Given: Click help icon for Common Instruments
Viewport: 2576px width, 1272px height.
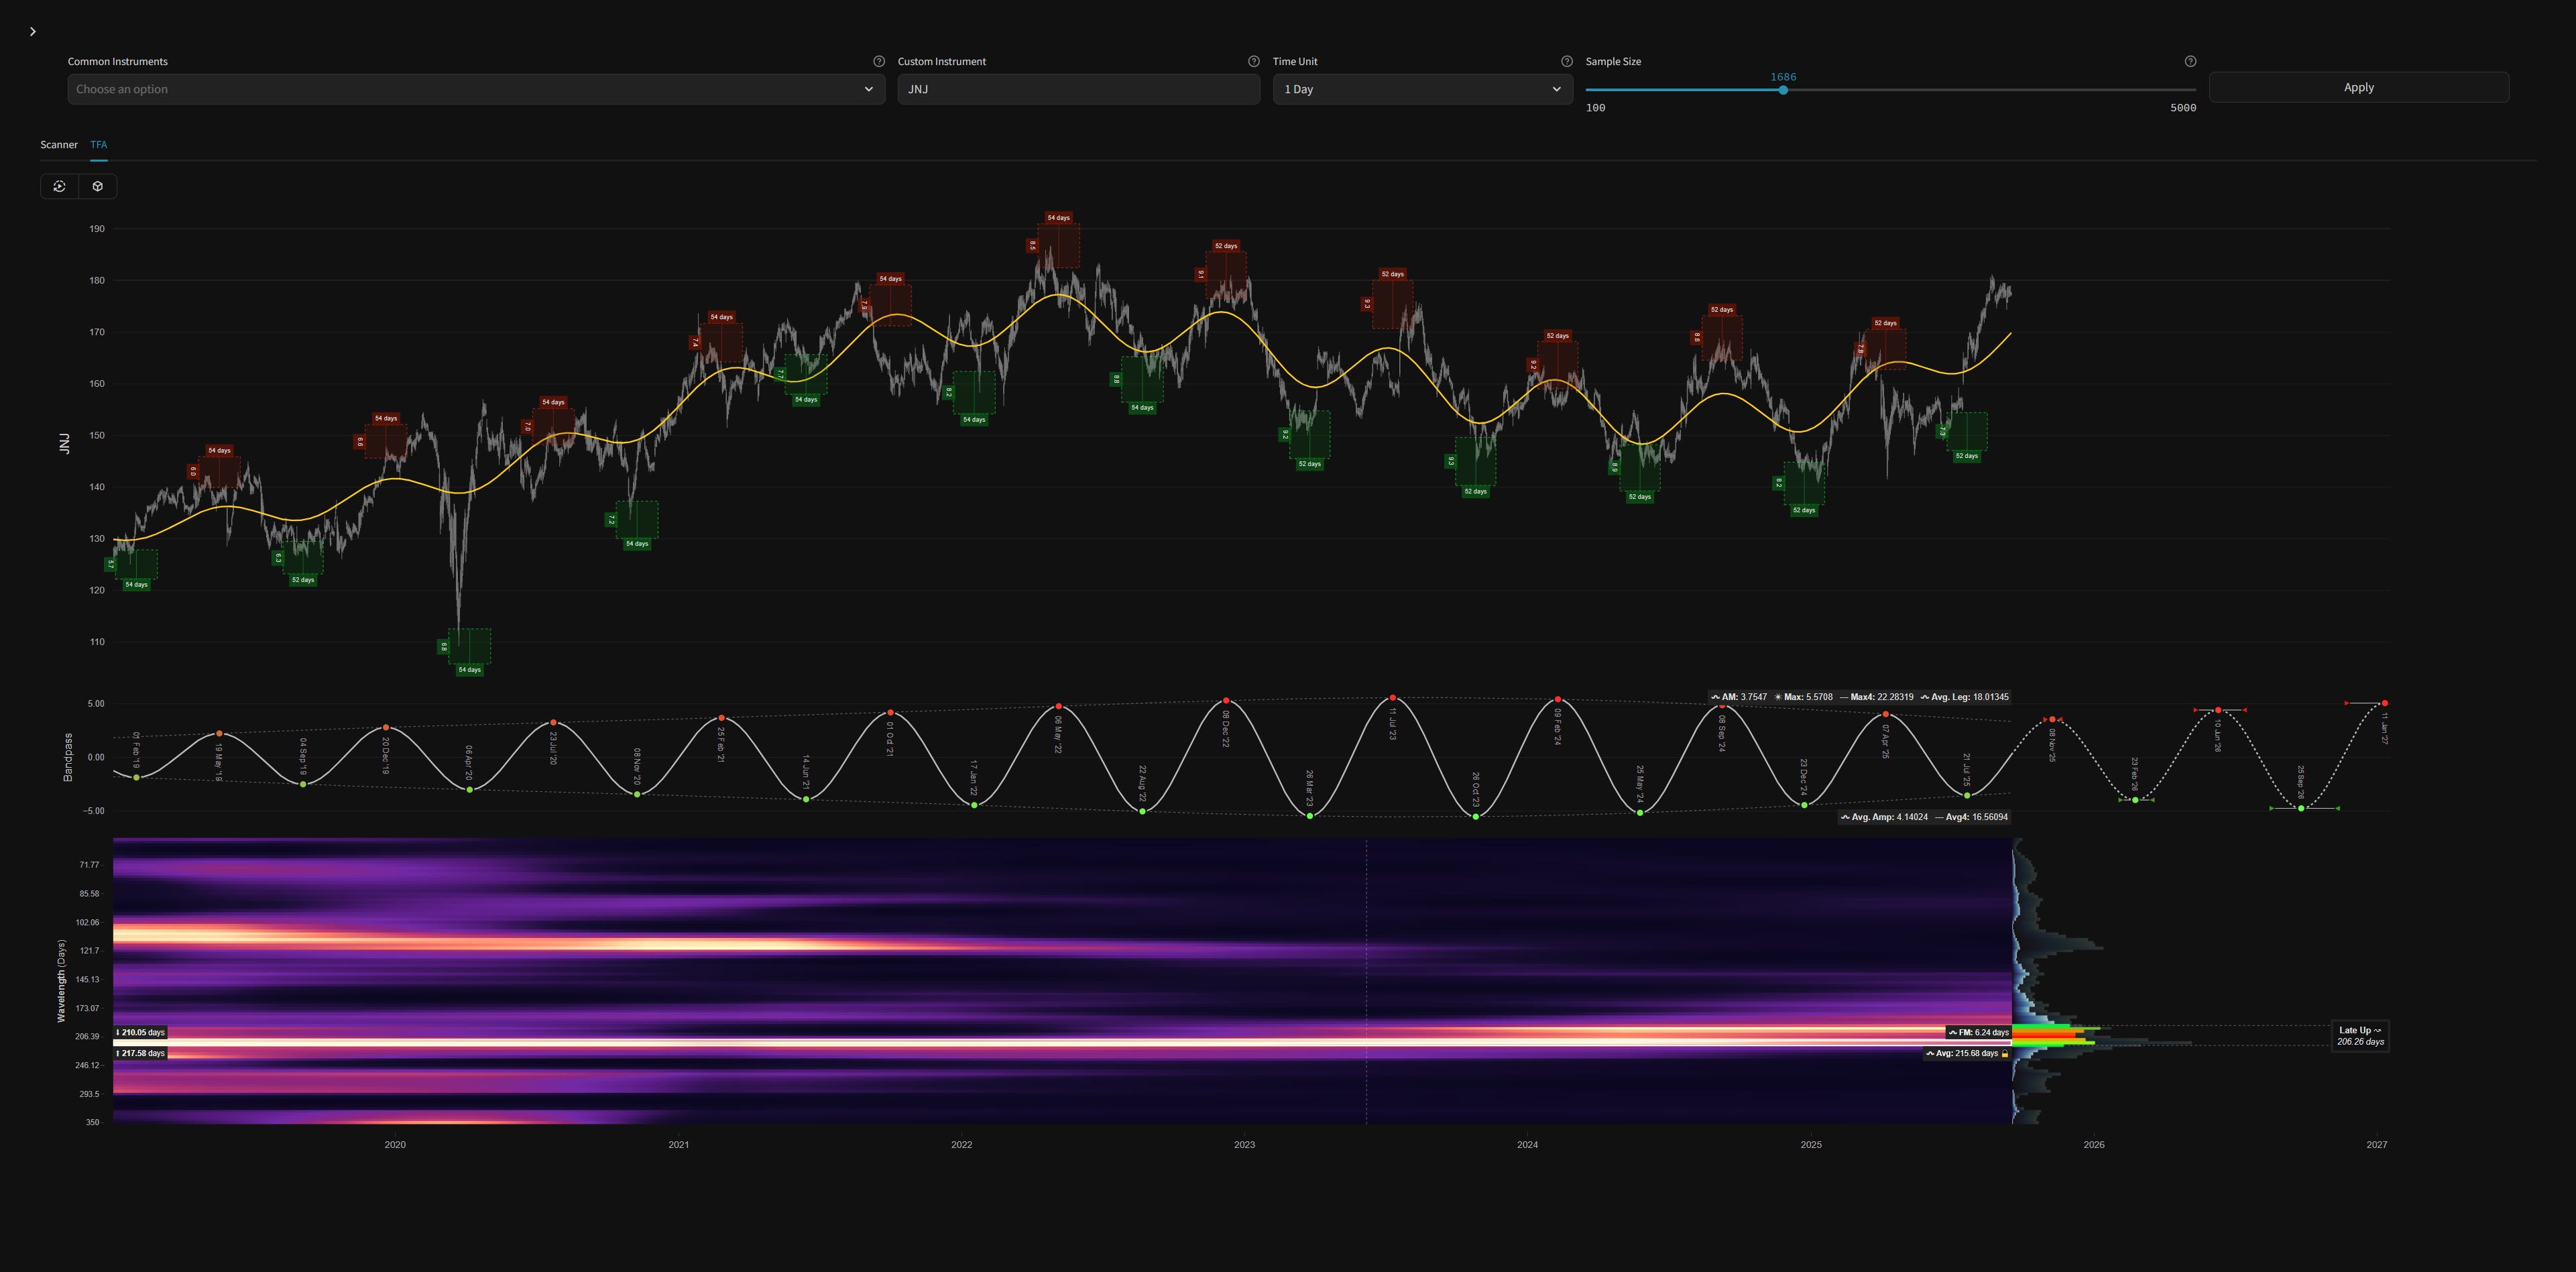Looking at the screenshot, I should (x=879, y=61).
